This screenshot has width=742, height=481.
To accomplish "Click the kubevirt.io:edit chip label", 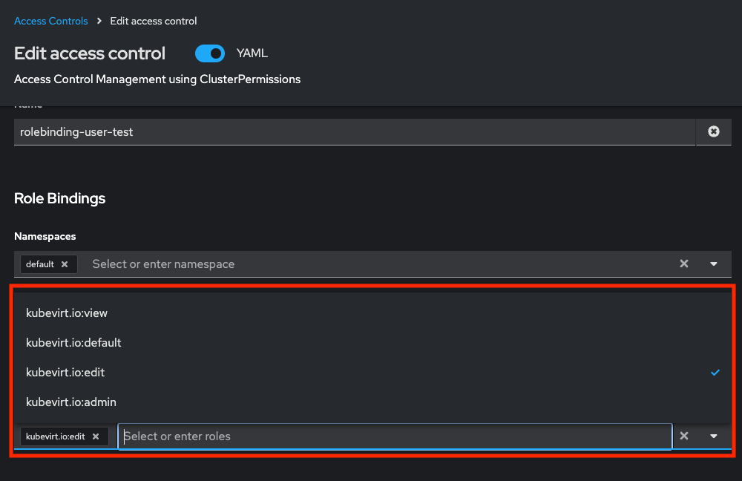I will pos(56,436).
